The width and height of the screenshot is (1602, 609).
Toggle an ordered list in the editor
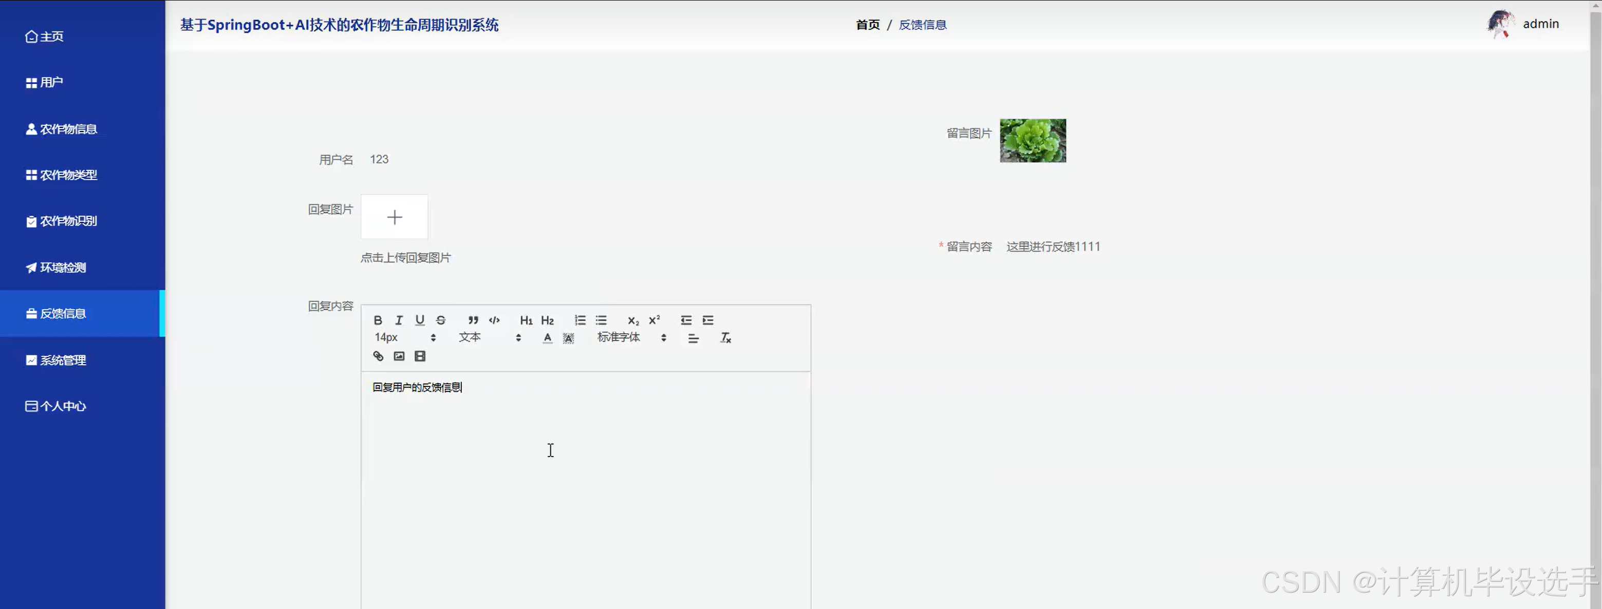coord(580,320)
